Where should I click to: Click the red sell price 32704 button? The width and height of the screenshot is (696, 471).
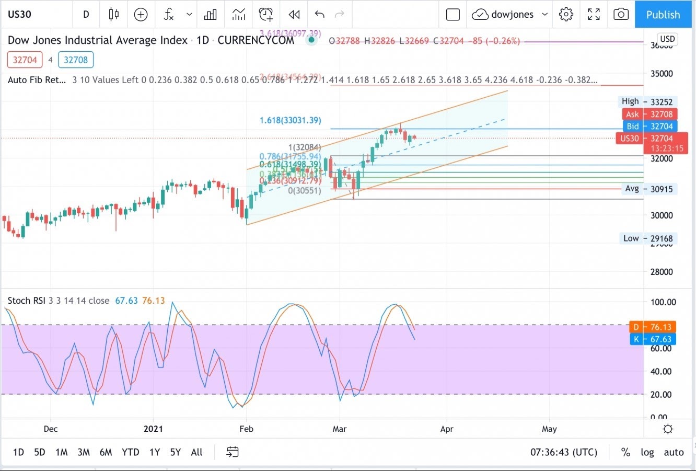tap(25, 60)
